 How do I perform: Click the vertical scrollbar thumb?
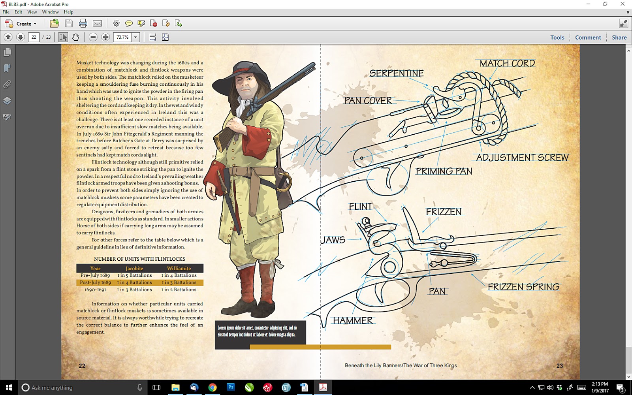pos(628,357)
